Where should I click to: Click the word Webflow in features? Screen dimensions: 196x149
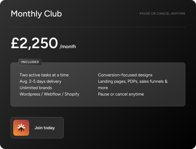(52, 94)
